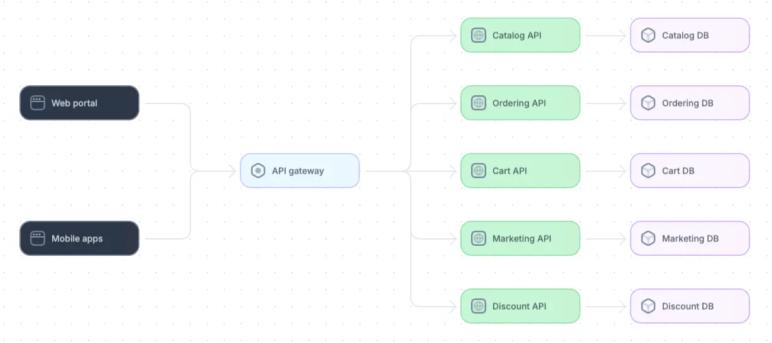
Task: Click the cube icon in Discount DB
Action: click(648, 306)
